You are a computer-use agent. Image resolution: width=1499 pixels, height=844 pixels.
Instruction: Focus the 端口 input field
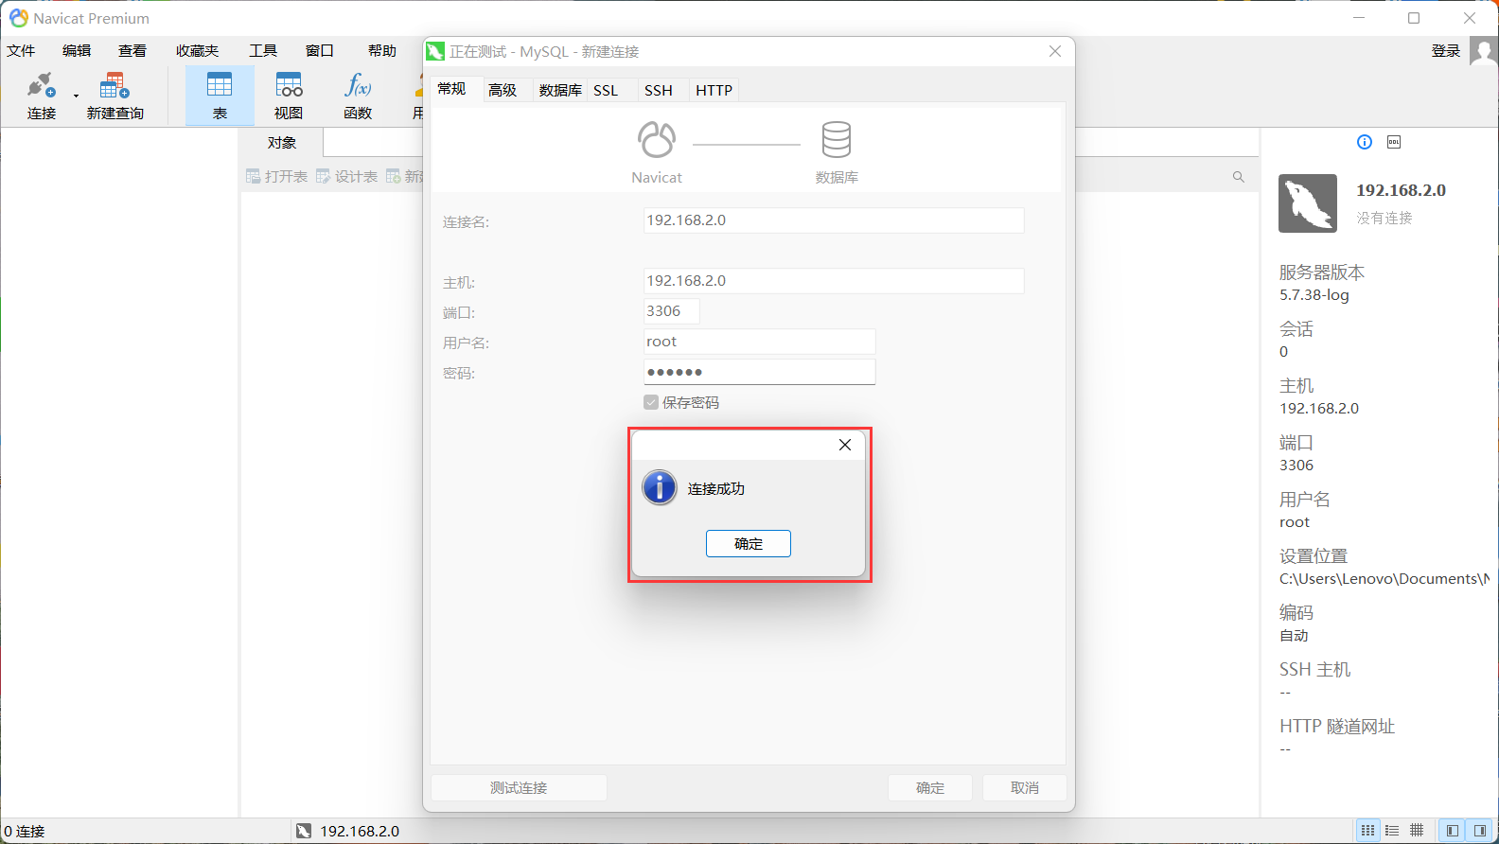(672, 311)
